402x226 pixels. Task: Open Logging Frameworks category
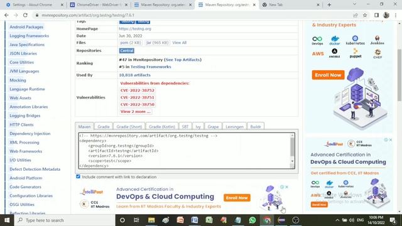point(30,36)
